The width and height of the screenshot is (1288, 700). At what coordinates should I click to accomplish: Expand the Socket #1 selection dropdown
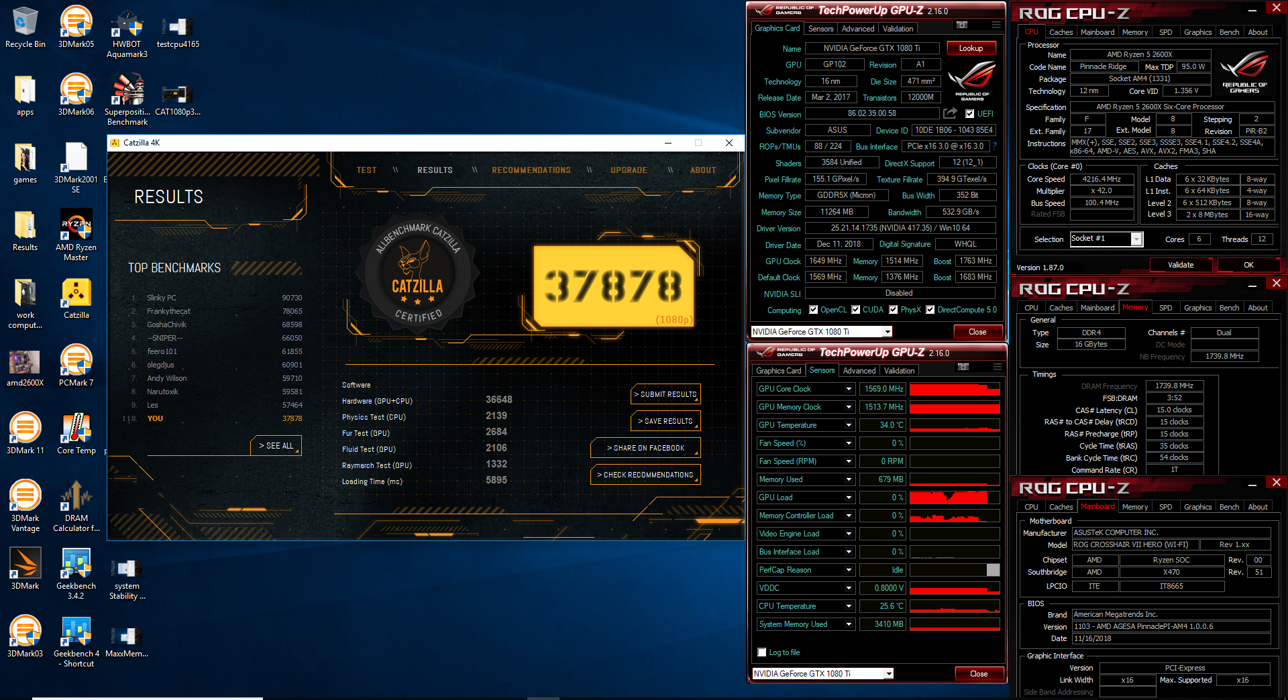coord(1136,239)
